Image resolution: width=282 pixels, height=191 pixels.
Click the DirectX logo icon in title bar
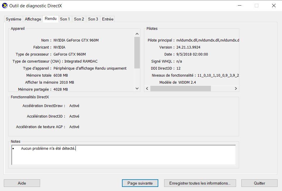coord(5,6)
